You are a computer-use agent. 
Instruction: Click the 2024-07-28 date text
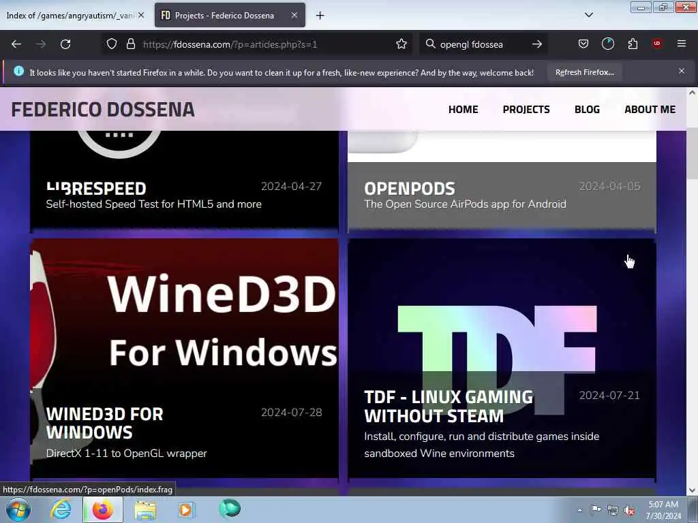click(x=291, y=412)
